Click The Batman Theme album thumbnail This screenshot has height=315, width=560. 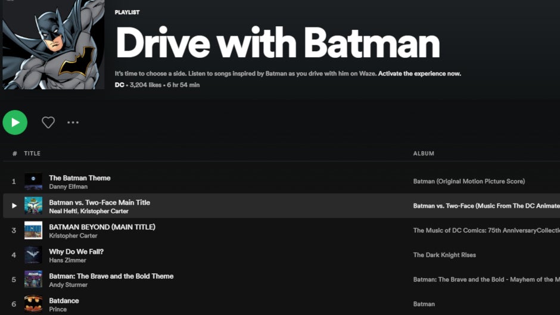(33, 182)
